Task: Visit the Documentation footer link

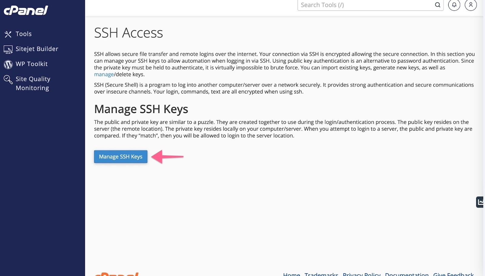Action: (406, 274)
